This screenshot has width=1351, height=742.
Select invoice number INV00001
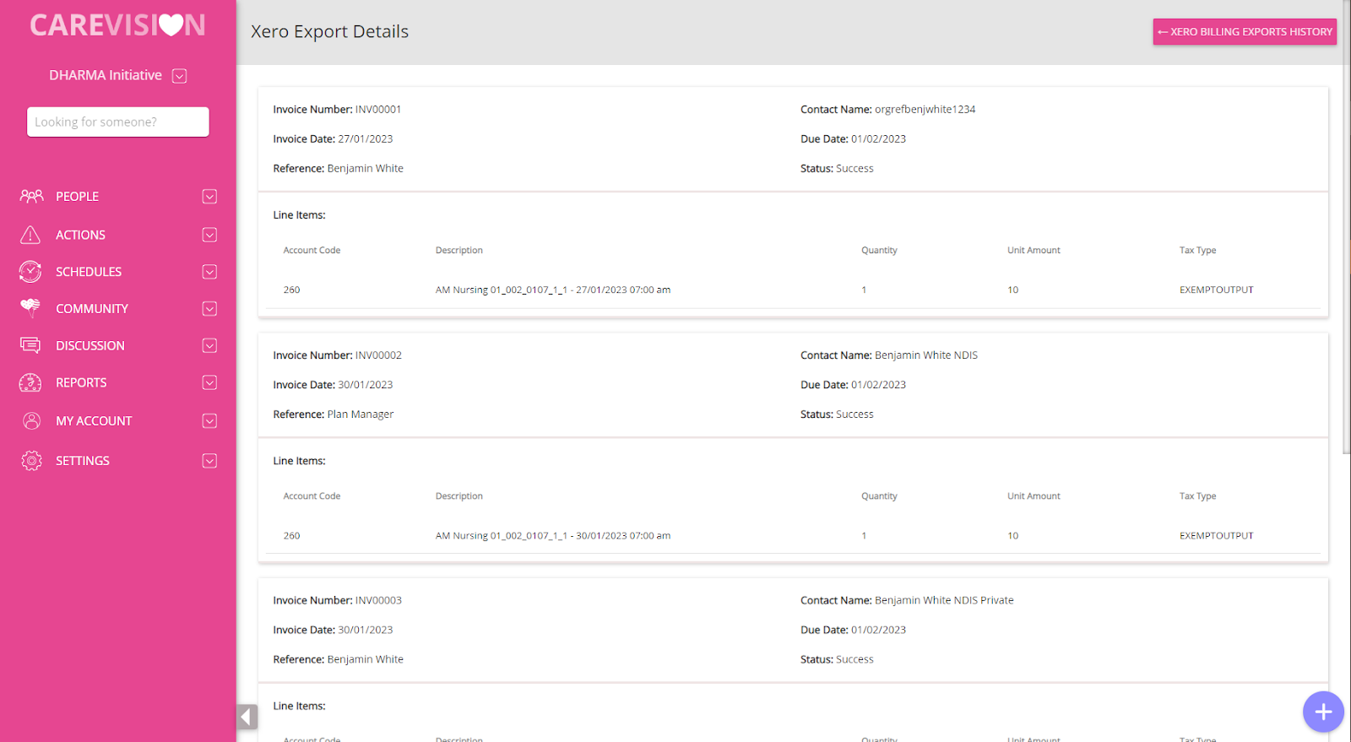378,110
